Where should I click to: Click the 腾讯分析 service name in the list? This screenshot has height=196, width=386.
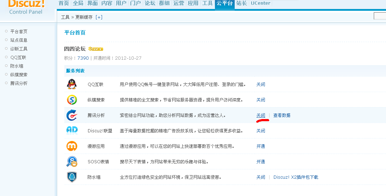96,115
